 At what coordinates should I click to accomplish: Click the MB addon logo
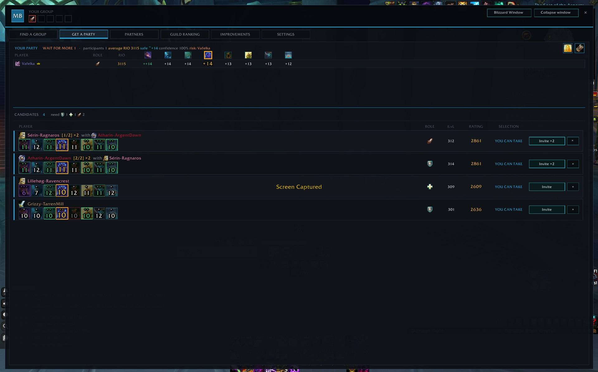point(17,16)
